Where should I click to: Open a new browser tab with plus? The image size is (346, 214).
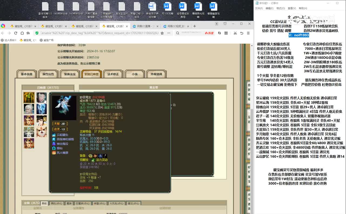click(194, 26)
